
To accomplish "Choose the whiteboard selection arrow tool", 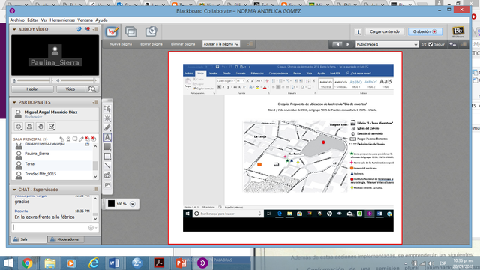I will pos(107,109).
